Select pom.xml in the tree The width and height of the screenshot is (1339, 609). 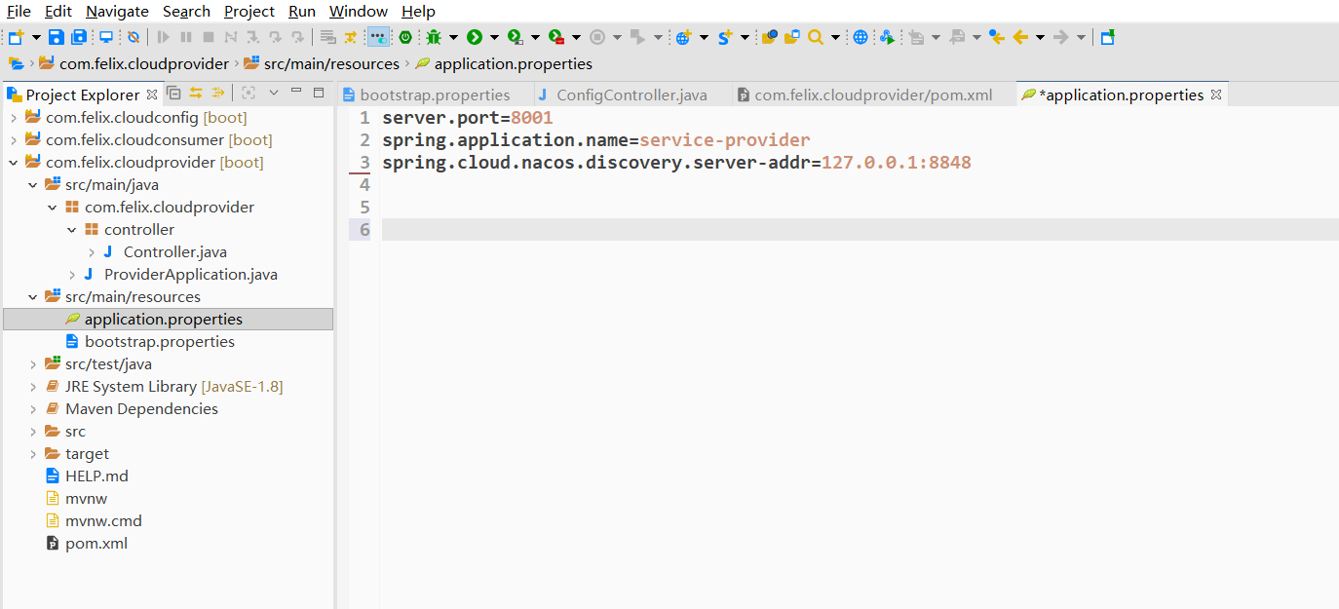96,544
